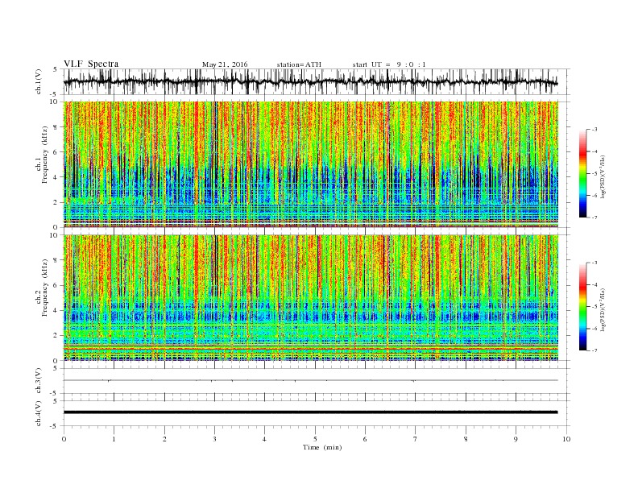Click the time axis tick label "2"
This screenshot has width=638, height=493.
click(164, 439)
